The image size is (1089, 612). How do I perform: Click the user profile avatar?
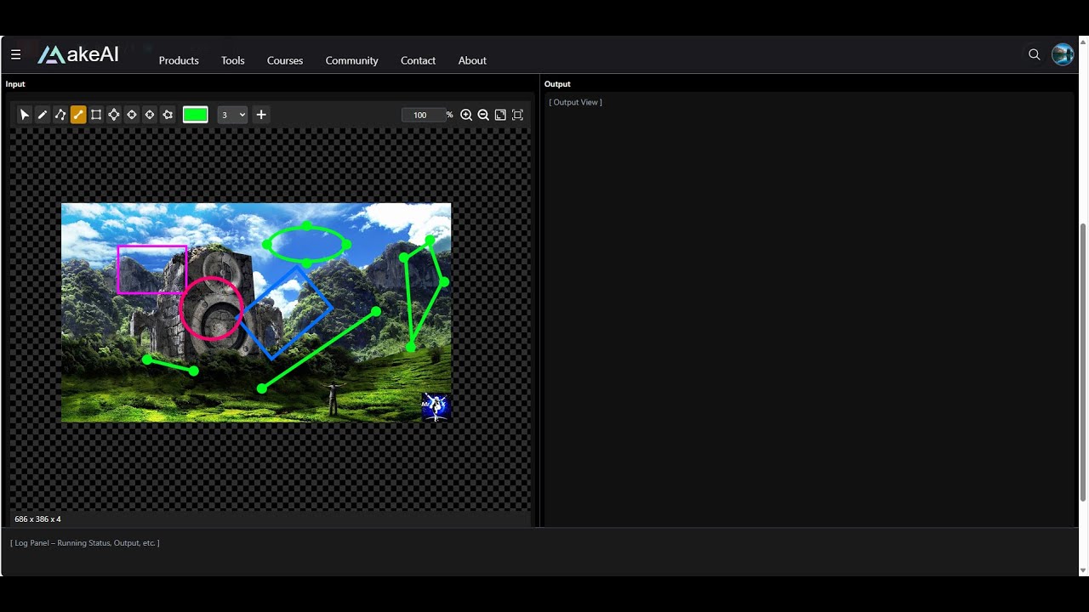pyautogui.click(x=1063, y=54)
